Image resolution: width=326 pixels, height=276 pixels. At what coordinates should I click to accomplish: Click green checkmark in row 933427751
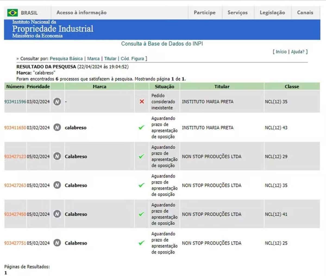click(142, 243)
